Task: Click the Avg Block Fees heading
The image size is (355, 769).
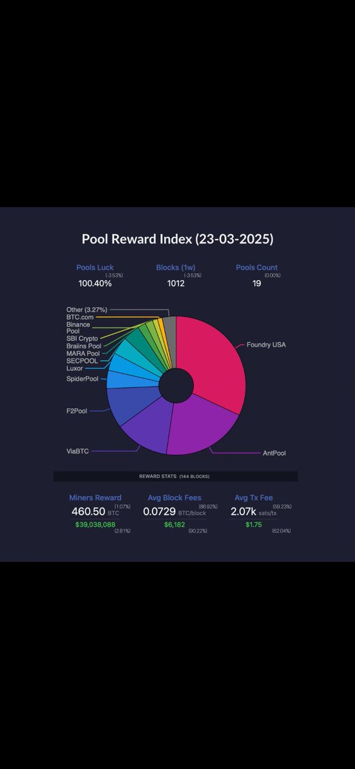Action: click(174, 497)
